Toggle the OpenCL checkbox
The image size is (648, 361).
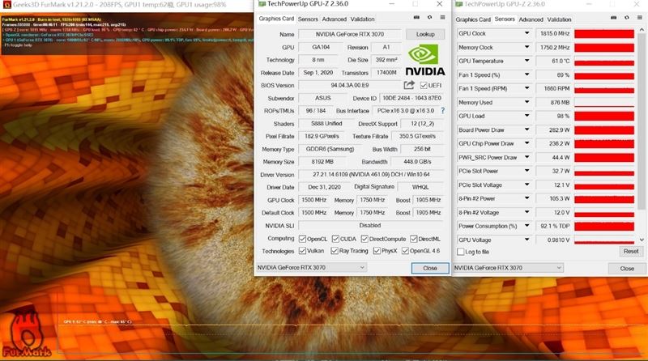[302, 239]
